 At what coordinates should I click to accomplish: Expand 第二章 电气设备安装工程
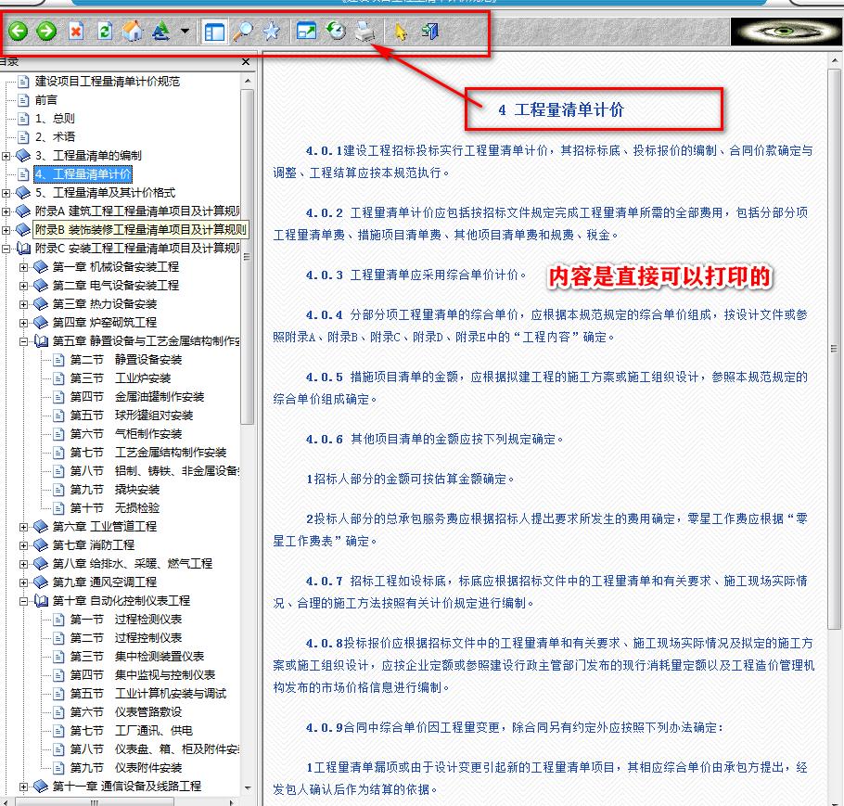pos(23,286)
